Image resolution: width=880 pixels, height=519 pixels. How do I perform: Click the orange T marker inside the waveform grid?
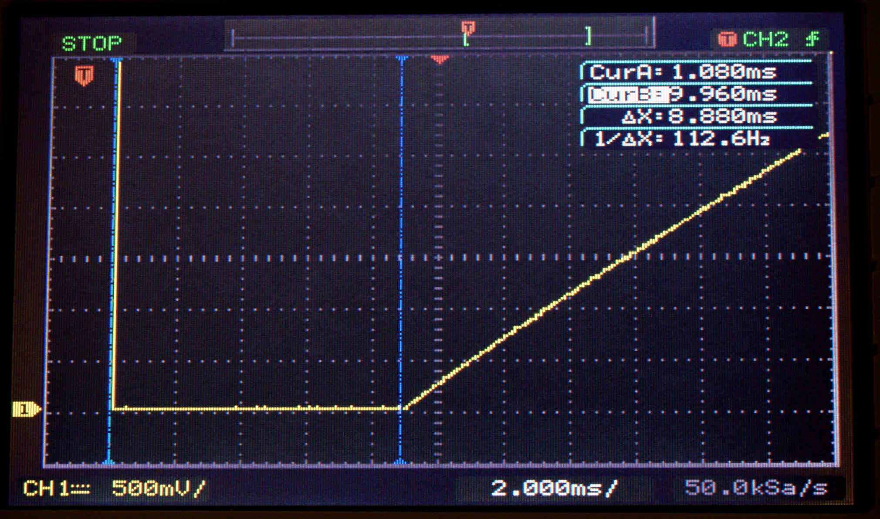coord(84,75)
